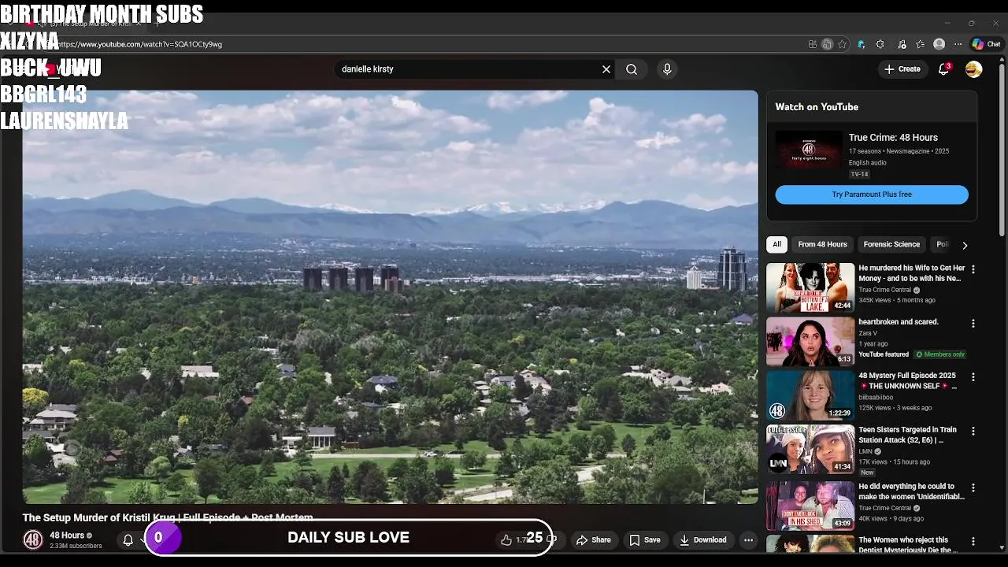Open 'Teen Sisters Targeted' video thumbnail

pos(810,449)
